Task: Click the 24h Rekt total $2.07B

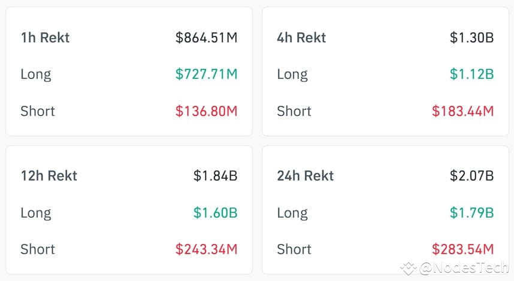Action: coord(471,176)
